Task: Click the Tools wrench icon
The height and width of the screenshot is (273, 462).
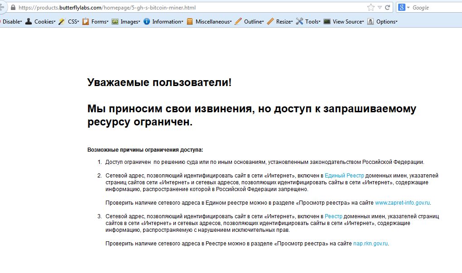Action: pos(299,21)
